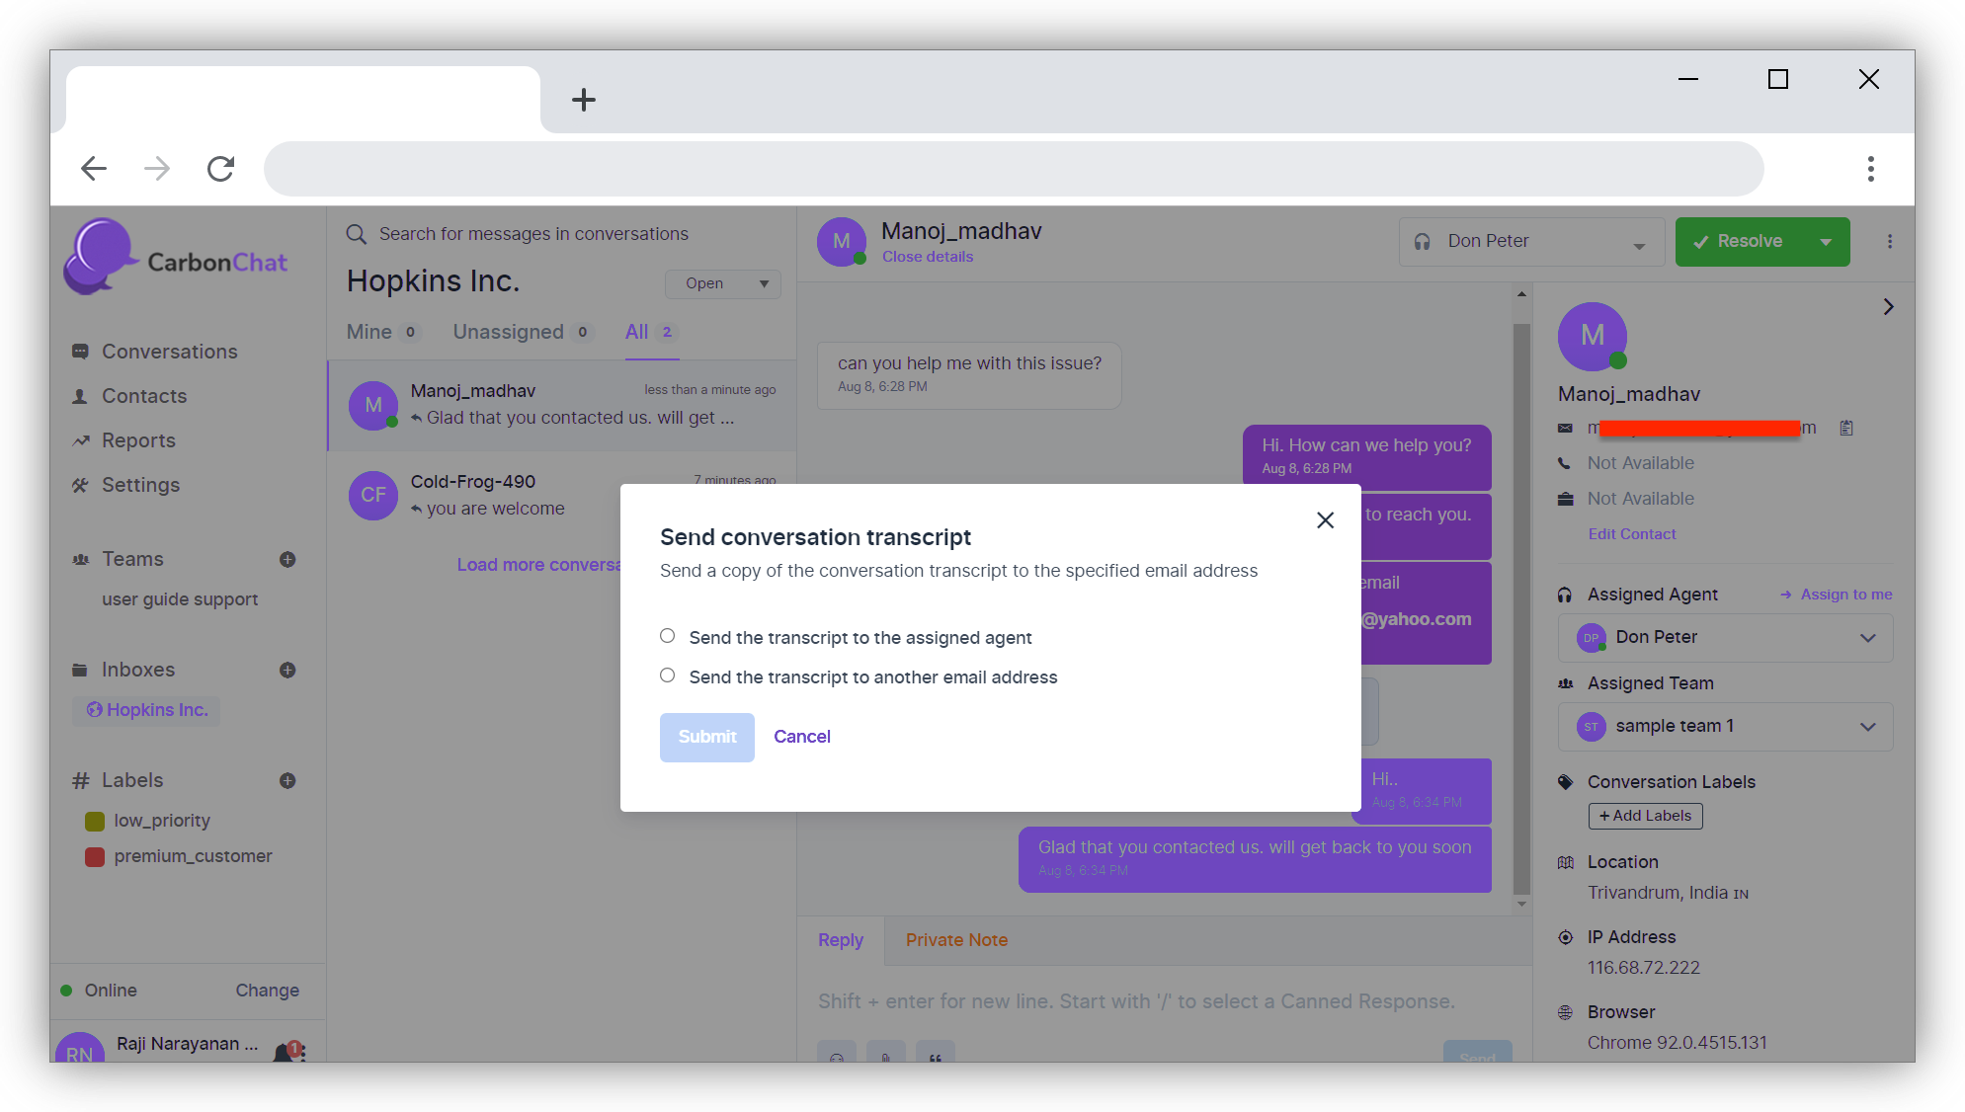The image size is (1965, 1112).
Task: Open the conversation three-dot options menu
Action: point(1889,242)
